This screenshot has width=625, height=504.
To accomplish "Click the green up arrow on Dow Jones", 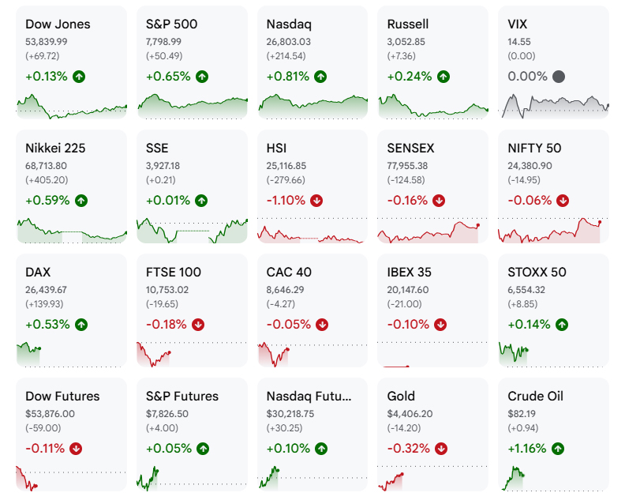I will pos(79,77).
